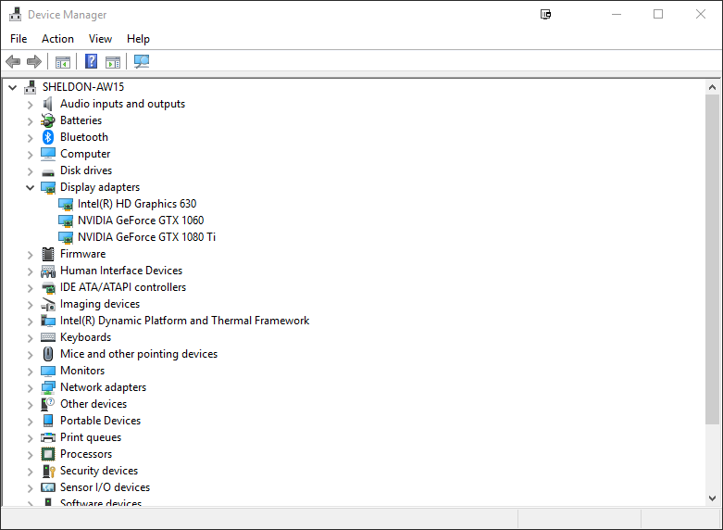Expand the Bluetooth category
This screenshot has height=530, width=723.
[x=30, y=138]
